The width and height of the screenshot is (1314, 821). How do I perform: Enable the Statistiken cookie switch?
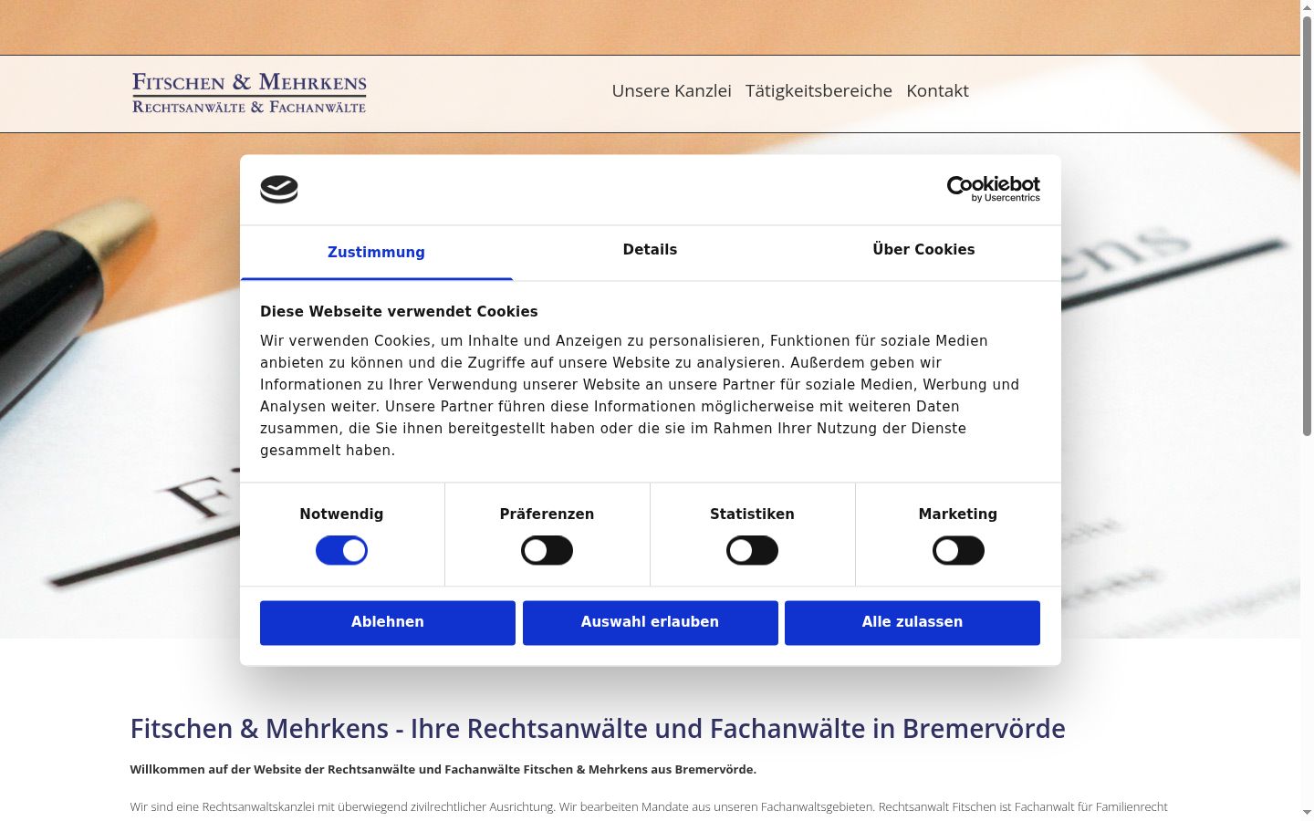752,551
